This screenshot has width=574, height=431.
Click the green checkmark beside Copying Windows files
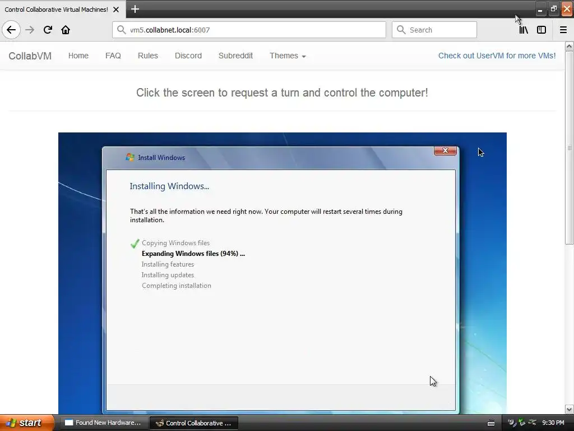tap(135, 244)
